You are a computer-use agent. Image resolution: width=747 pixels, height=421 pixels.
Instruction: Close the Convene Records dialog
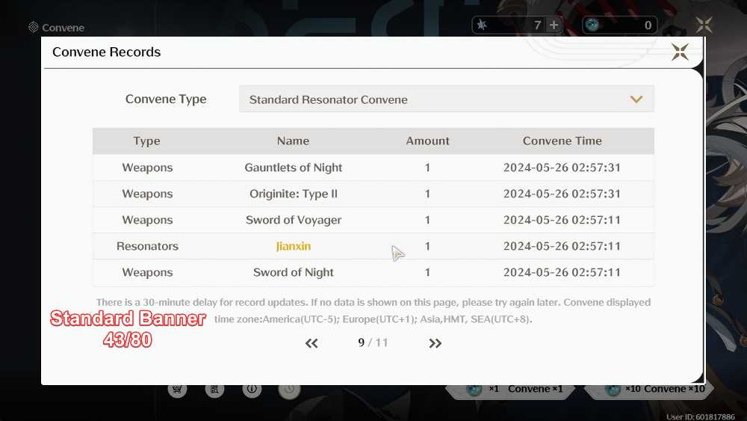click(680, 52)
